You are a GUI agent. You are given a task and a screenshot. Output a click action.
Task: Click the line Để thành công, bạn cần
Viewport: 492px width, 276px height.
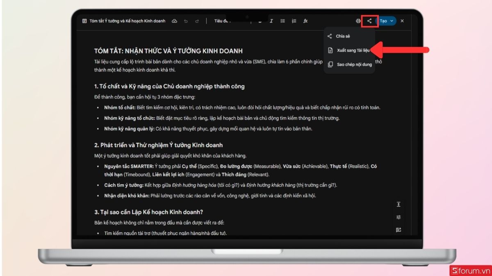pos(145,97)
